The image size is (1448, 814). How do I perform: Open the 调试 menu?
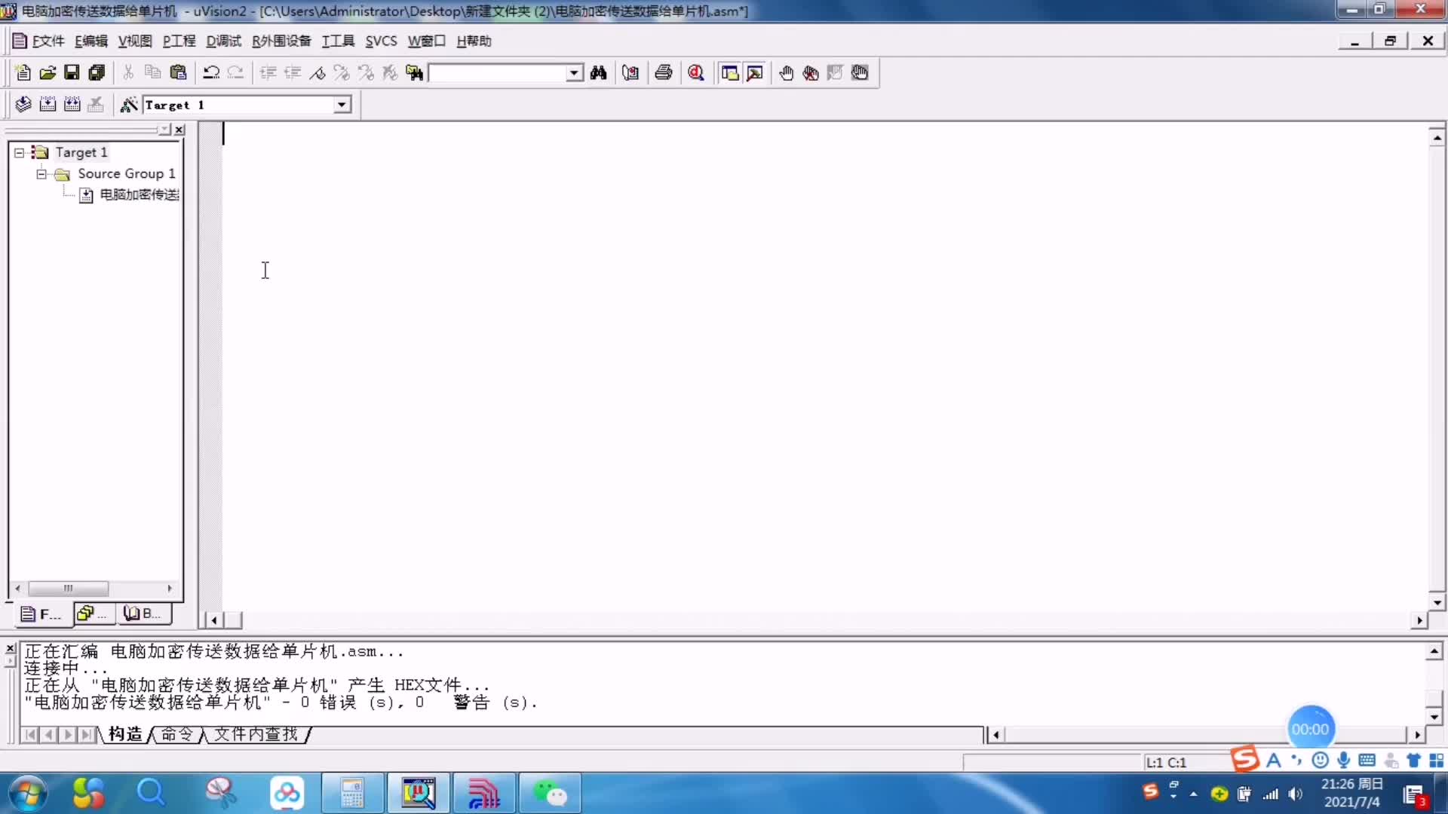[223, 41]
